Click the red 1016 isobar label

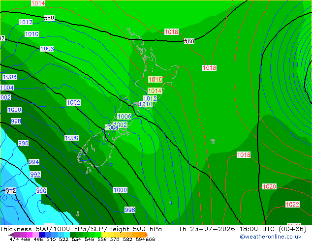point(155,79)
